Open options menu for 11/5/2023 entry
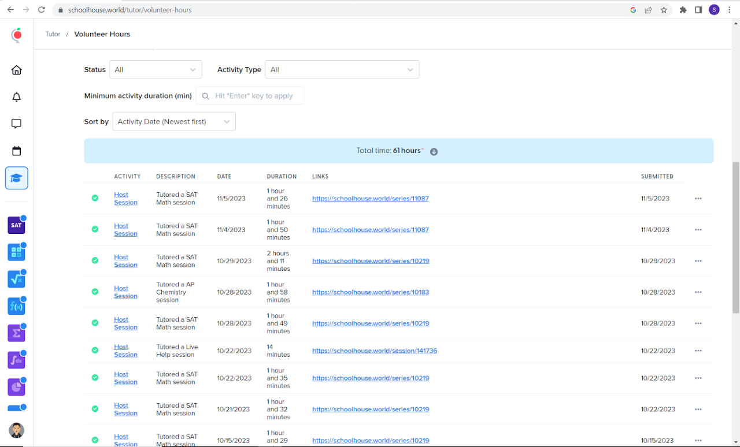 point(698,199)
